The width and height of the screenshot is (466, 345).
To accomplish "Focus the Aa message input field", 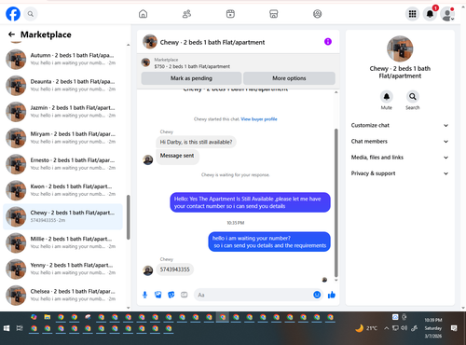I will click(x=254, y=295).
